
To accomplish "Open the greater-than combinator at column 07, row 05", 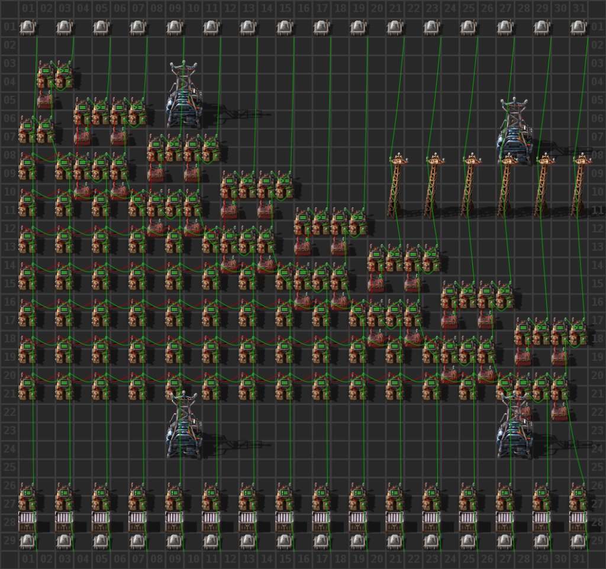I will (x=137, y=111).
